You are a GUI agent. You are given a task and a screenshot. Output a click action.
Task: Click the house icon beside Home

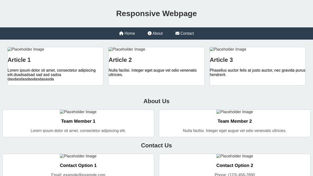click(121, 33)
